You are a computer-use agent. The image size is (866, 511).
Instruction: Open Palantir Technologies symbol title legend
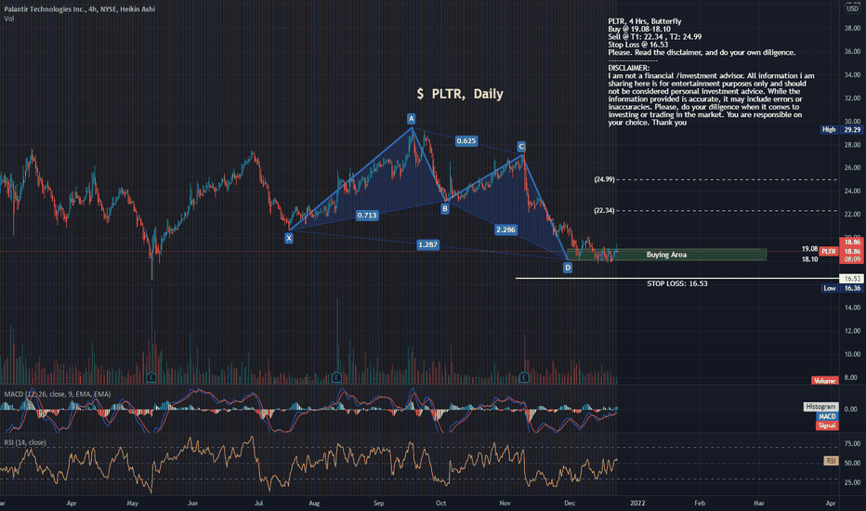(x=80, y=9)
